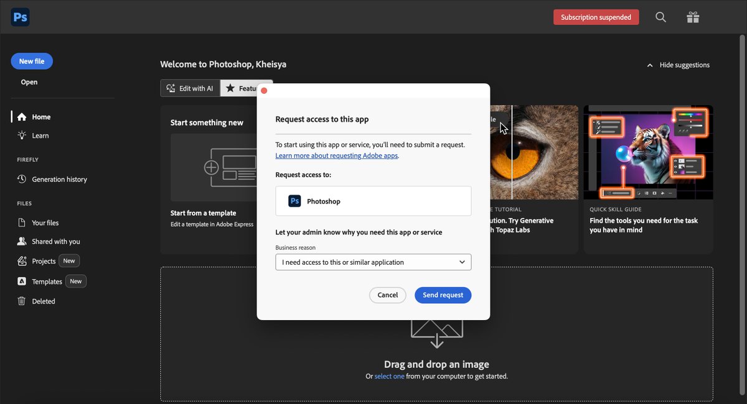Click the Edit with AI sparkle icon
This screenshot has height=404, width=747.
170,88
